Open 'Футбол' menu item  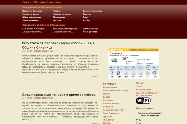[86, 20]
